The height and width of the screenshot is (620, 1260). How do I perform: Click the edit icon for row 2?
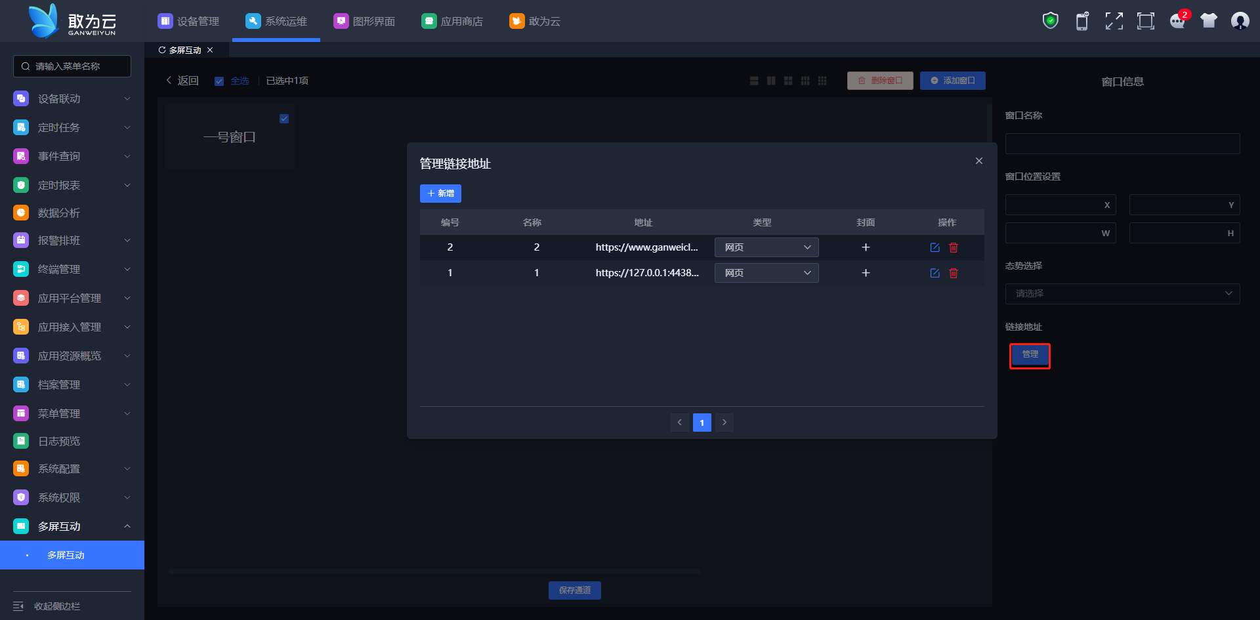coord(934,247)
